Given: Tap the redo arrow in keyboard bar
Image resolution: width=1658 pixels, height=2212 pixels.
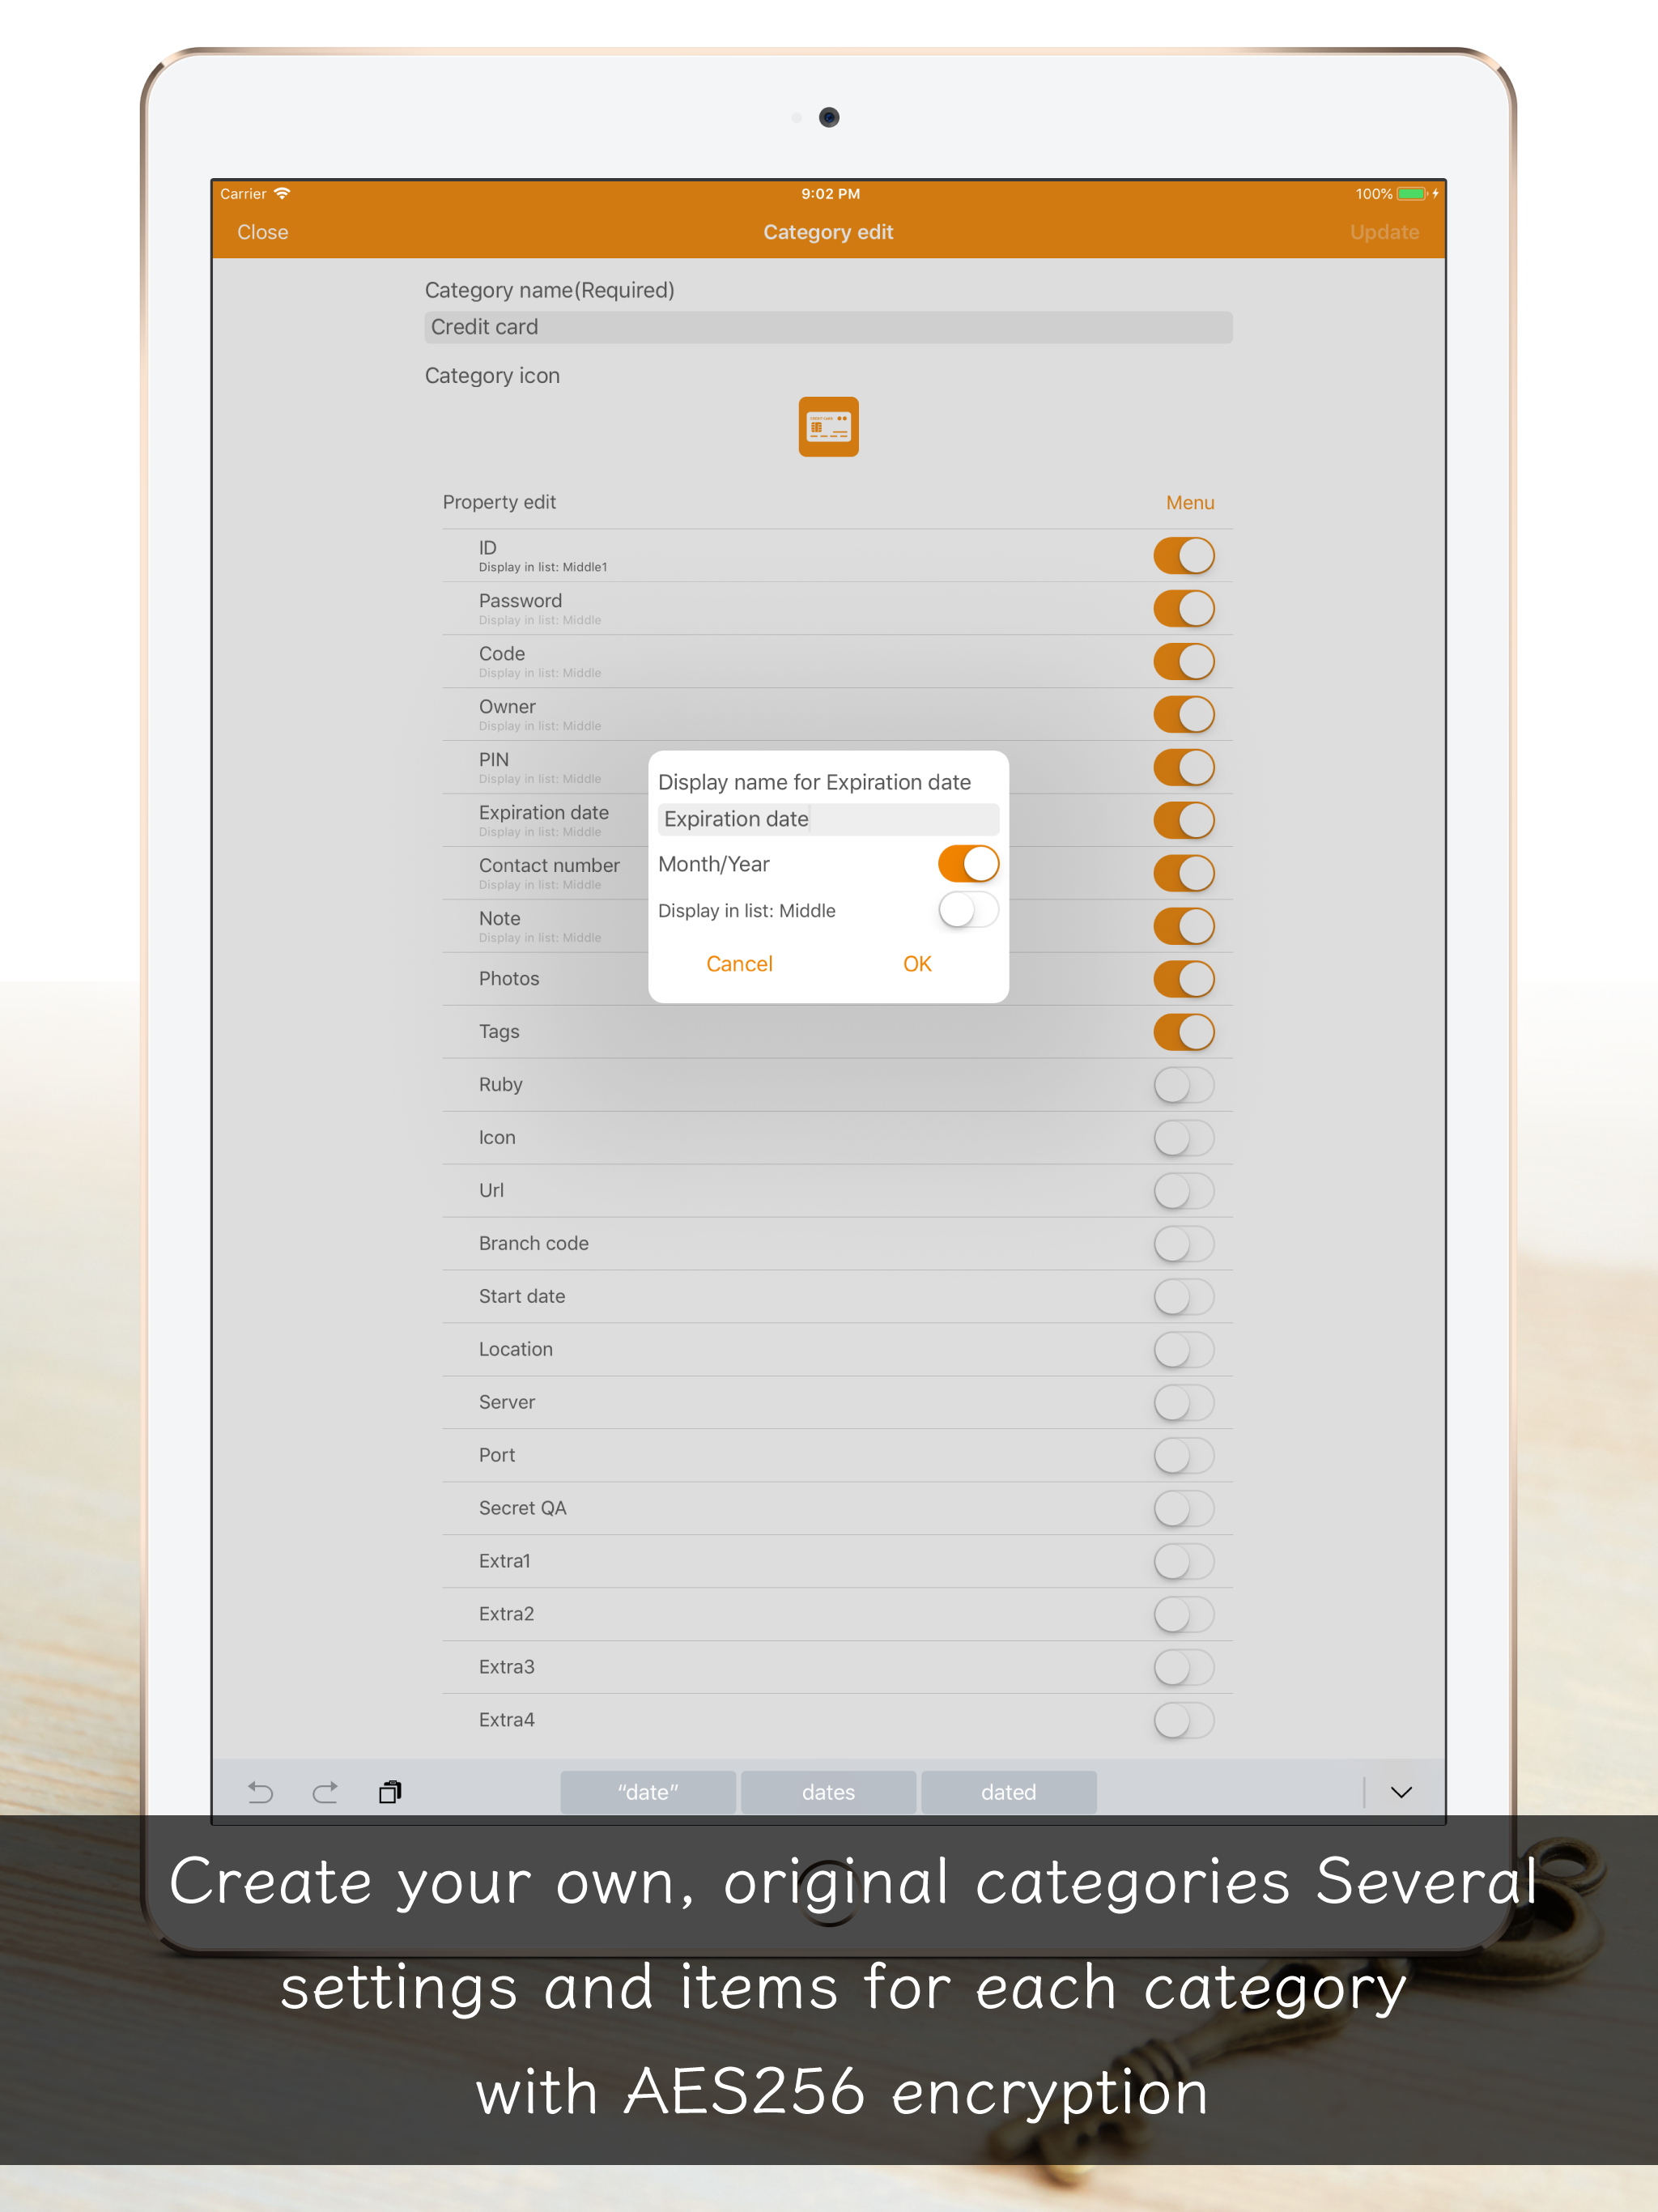Looking at the screenshot, I should 325,1792.
